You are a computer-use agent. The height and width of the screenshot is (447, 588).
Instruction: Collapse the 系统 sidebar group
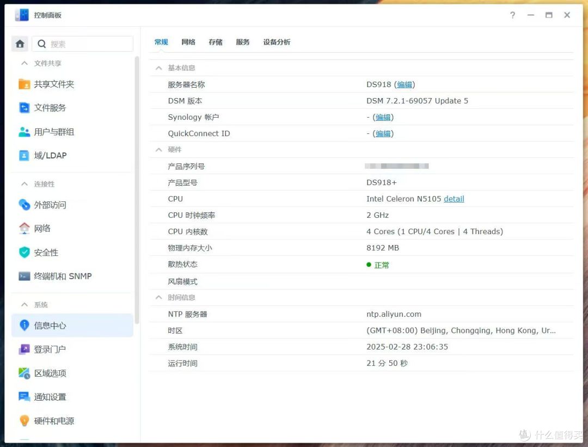point(24,304)
